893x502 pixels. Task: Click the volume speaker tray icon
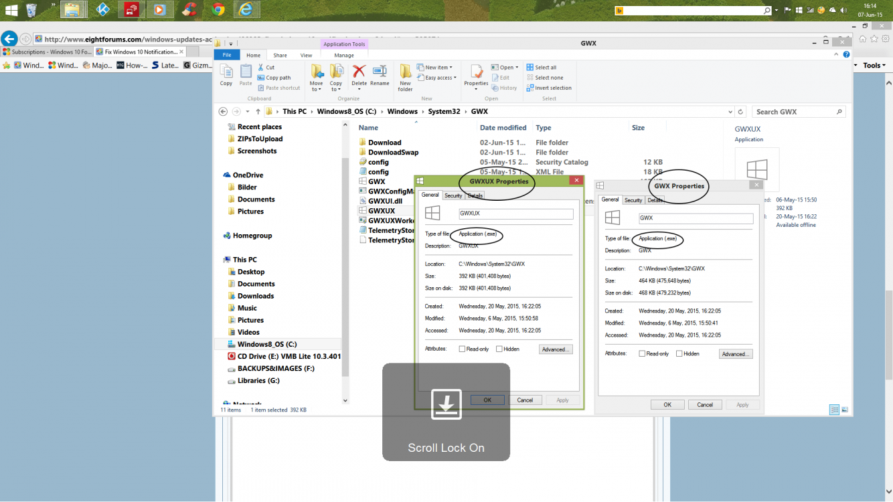click(843, 10)
